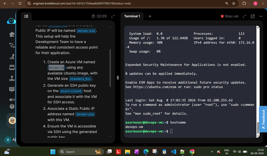Click devops-pip label in top paragraph

tap(86, 31)
